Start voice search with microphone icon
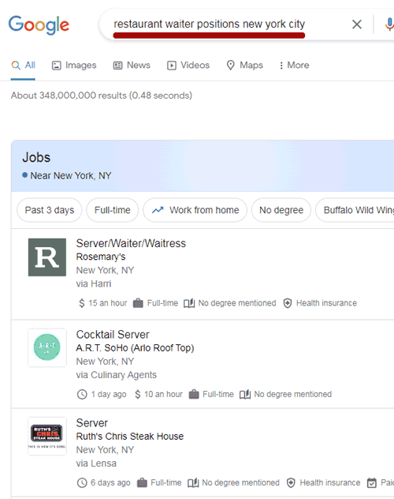 pos(389,24)
